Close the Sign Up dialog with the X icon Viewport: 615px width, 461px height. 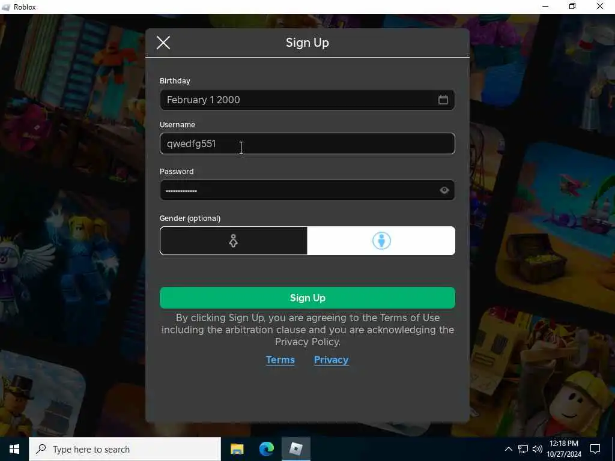coord(163,43)
